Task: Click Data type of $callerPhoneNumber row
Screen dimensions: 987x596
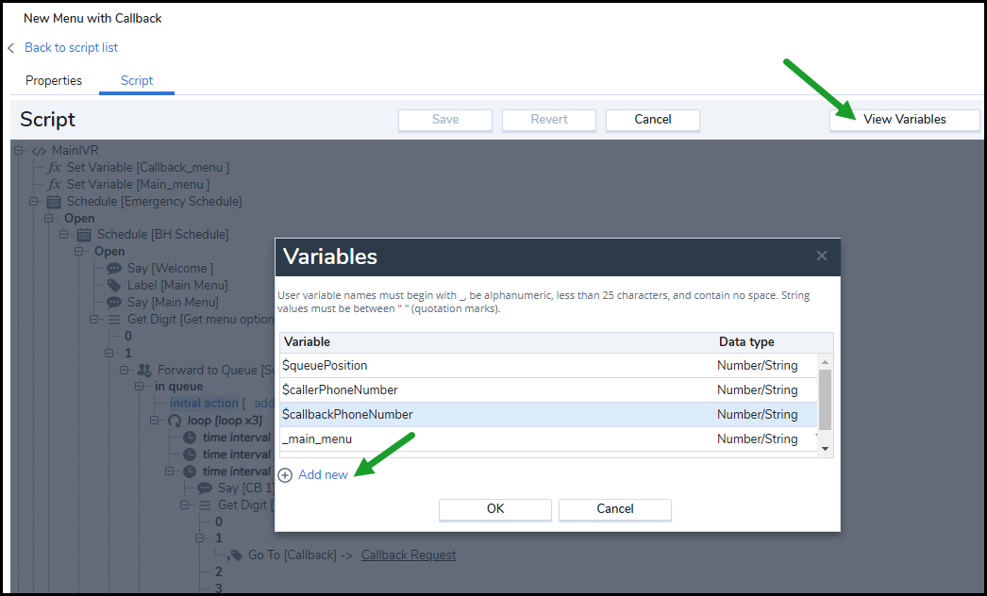Action: [x=758, y=390]
